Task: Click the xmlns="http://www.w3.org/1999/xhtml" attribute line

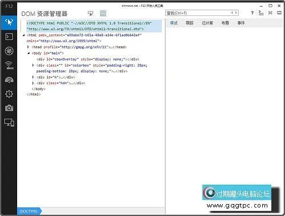Action: (x=64, y=41)
